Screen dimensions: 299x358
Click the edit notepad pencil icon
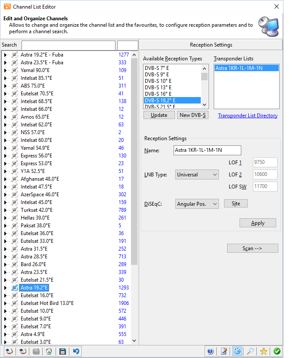[224, 352]
